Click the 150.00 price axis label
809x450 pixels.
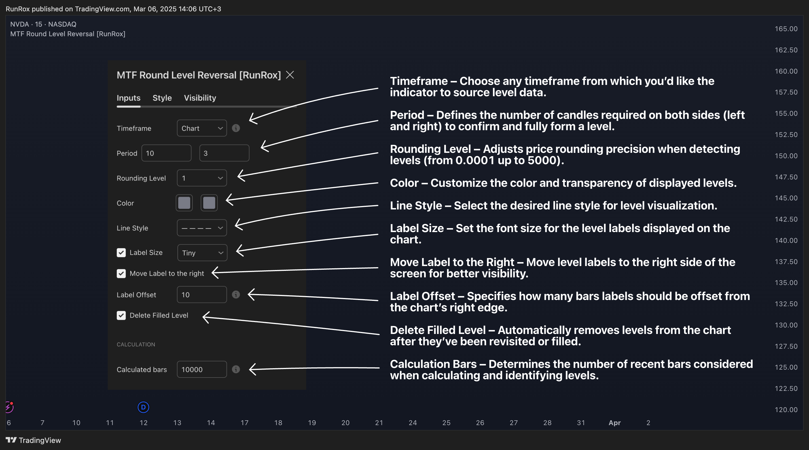pyautogui.click(x=786, y=156)
